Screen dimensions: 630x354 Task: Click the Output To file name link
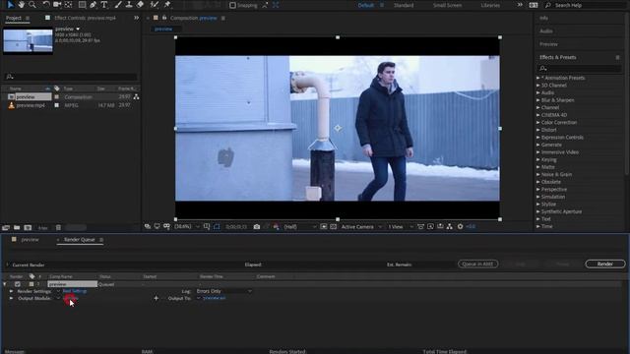pyautogui.click(x=215, y=298)
